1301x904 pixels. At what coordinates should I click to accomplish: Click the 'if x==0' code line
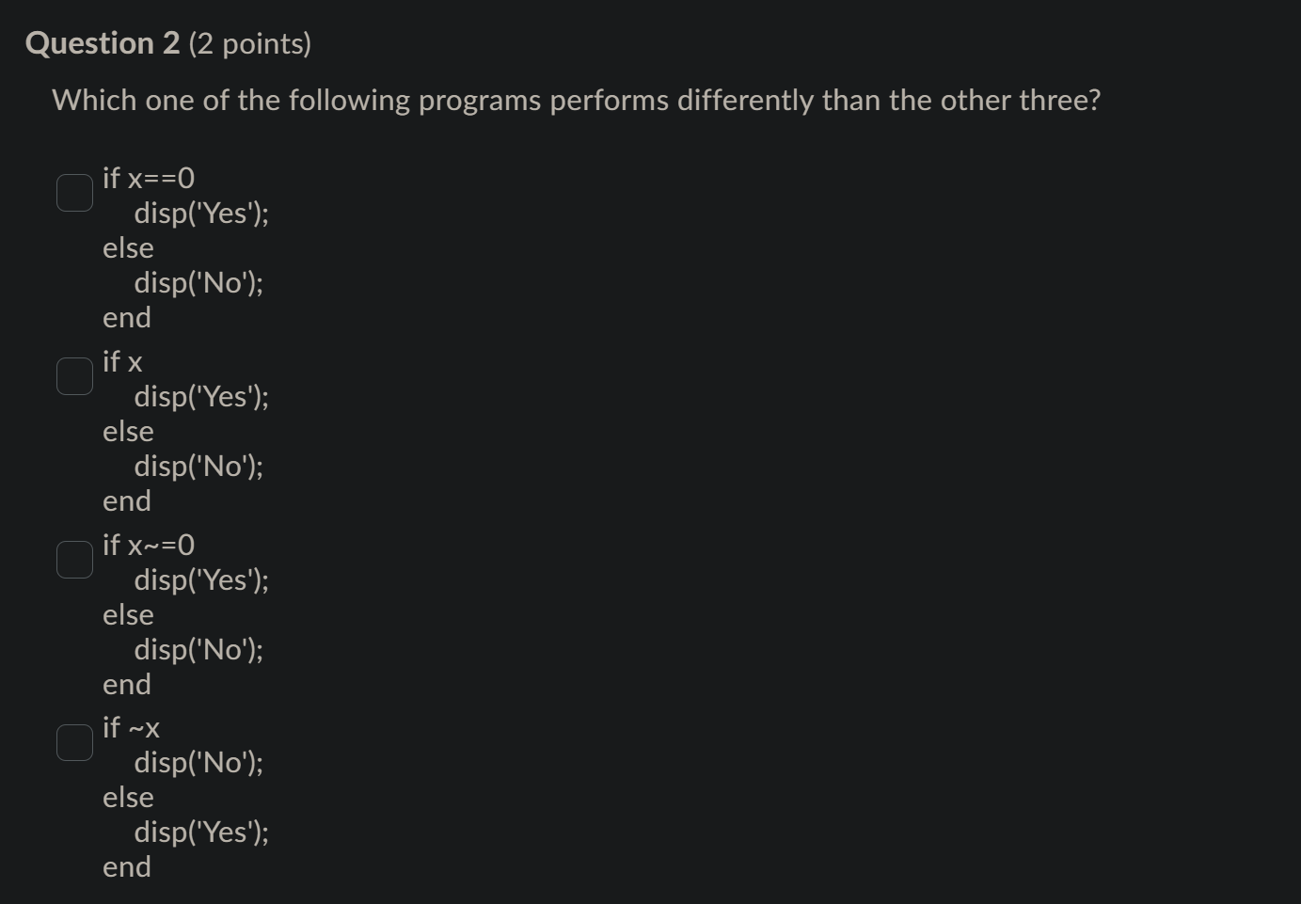tap(149, 178)
